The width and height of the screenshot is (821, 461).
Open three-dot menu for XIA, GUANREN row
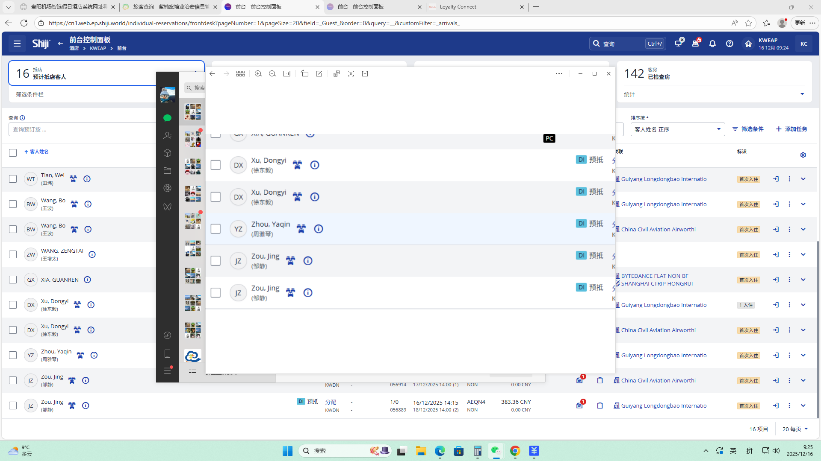click(x=789, y=280)
